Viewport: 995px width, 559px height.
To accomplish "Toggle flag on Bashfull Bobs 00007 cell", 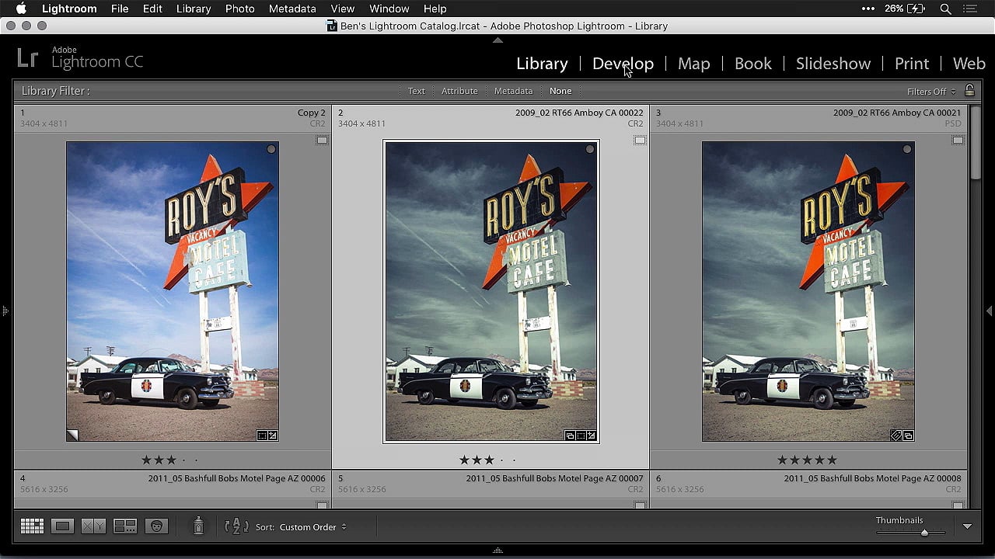I will click(640, 505).
